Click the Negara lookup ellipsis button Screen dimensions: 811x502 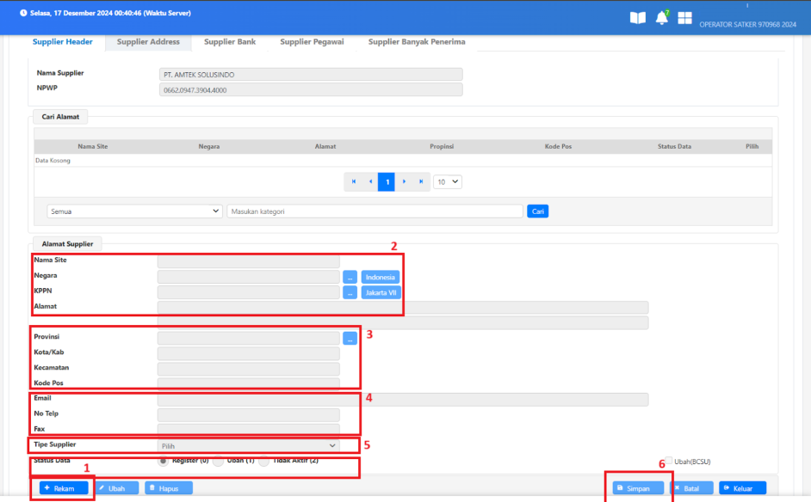(350, 277)
